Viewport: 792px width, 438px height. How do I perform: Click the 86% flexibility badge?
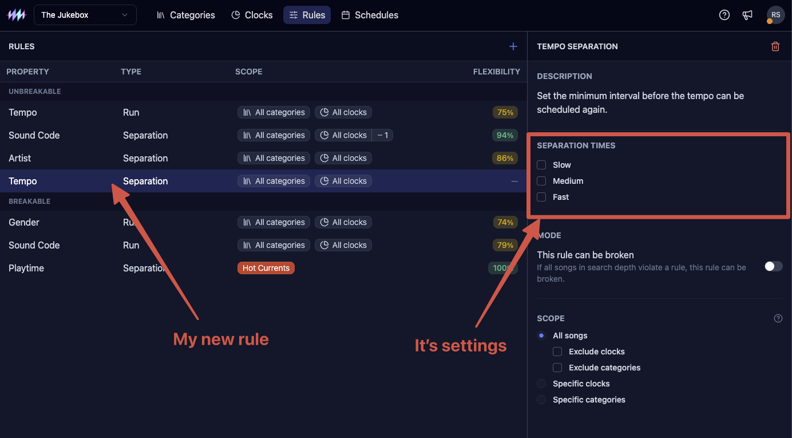pyautogui.click(x=505, y=158)
